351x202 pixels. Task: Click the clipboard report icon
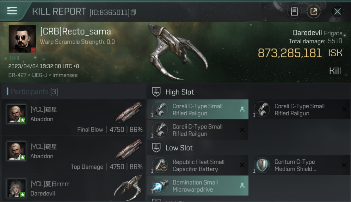[x=294, y=11]
